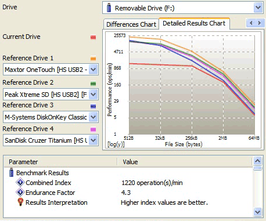266x221 pixels.
Task: Click the Endurance Factor value '4.3'
Action: [126, 193]
